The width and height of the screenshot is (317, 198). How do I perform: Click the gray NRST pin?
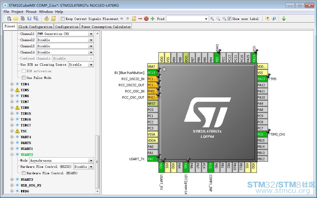[x=152, y=104]
